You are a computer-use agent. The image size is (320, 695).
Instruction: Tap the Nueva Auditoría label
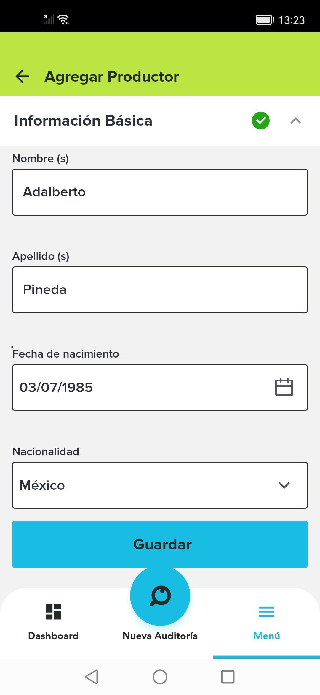click(160, 636)
